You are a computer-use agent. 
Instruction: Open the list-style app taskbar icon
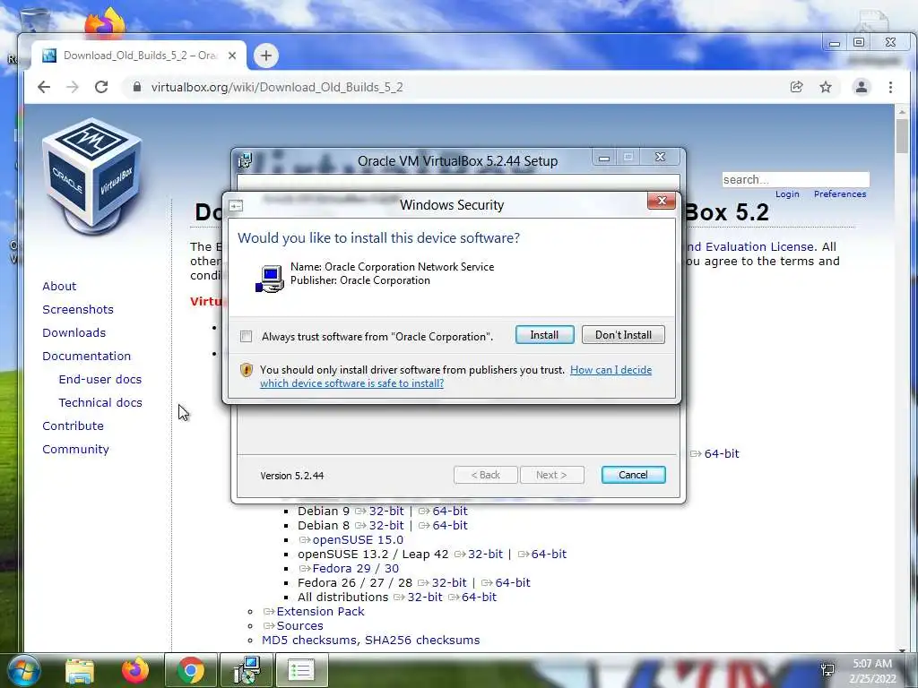[301, 670]
